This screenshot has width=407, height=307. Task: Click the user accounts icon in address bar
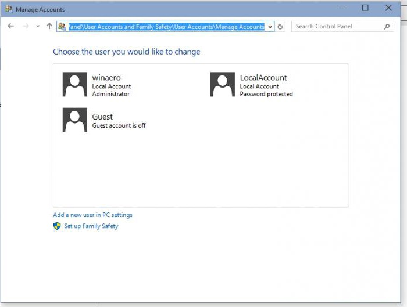tap(62, 26)
